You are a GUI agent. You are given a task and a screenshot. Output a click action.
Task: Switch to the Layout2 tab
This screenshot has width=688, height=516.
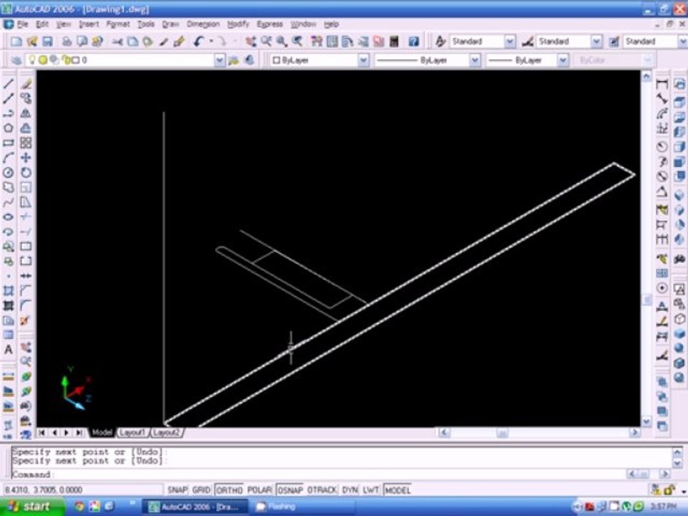pos(167,433)
